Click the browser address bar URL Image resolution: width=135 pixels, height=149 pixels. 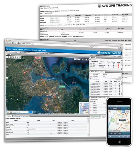click(26, 44)
